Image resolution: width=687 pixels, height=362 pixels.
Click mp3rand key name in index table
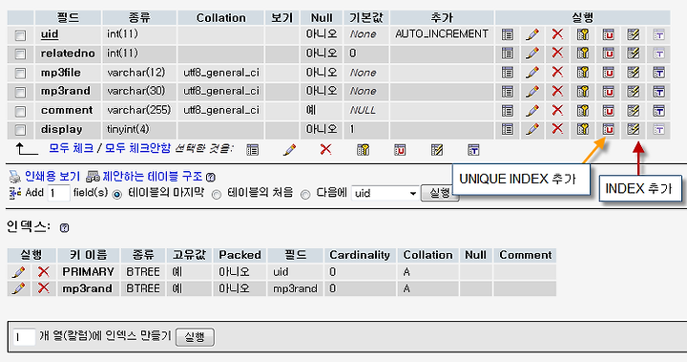pos(87,288)
